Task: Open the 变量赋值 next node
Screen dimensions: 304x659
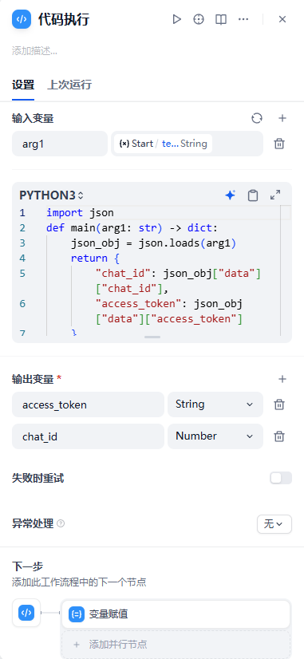Action: pos(176,614)
